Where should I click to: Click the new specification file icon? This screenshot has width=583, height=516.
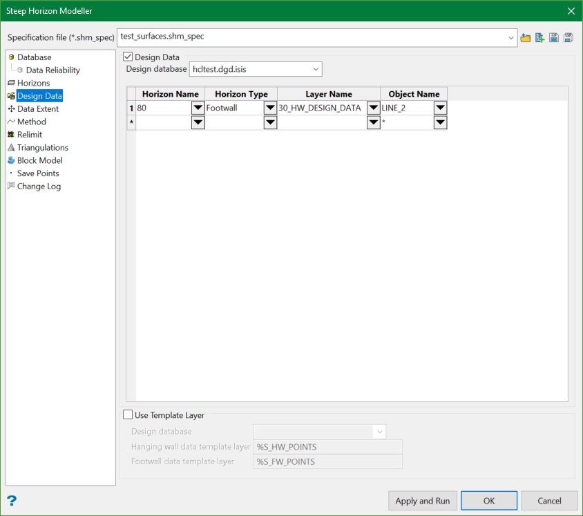[539, 37]
